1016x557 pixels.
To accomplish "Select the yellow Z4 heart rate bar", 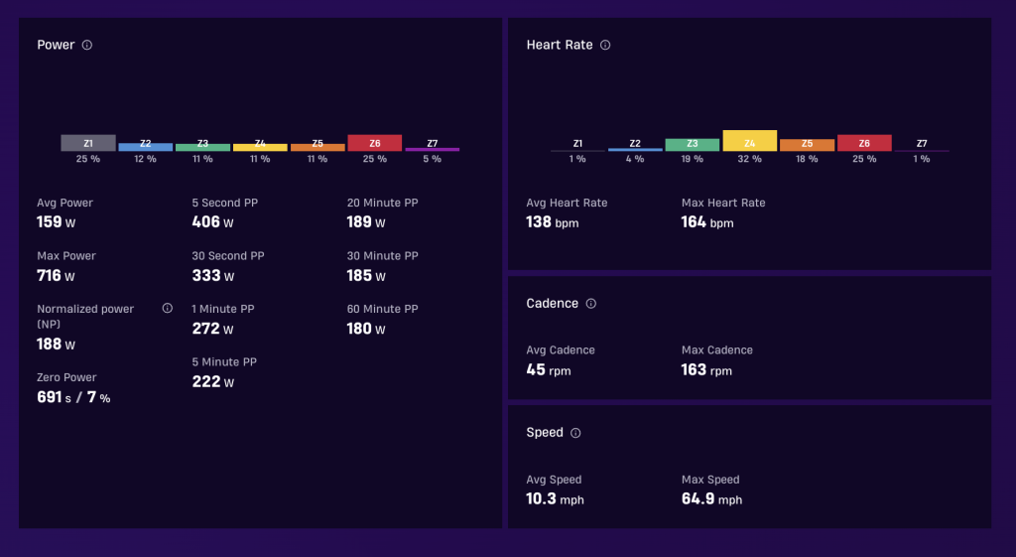I will tap(750, 141).
